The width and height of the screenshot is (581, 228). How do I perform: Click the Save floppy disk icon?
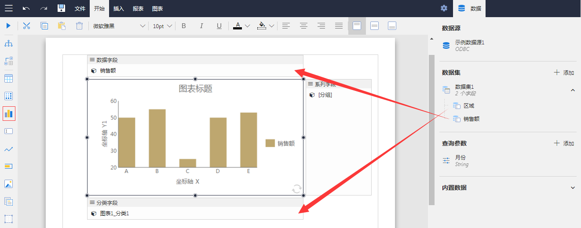click(62, 8)
